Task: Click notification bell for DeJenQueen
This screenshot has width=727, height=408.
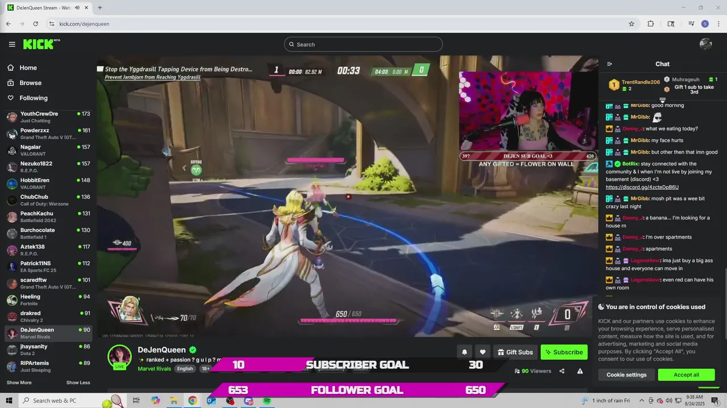Action: pyautogui.click(x=464, y=352)
